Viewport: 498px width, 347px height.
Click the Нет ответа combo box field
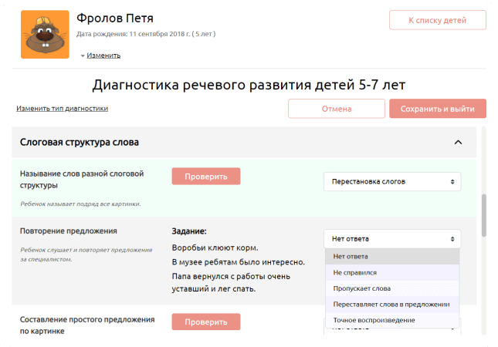(x=391, y=239)
